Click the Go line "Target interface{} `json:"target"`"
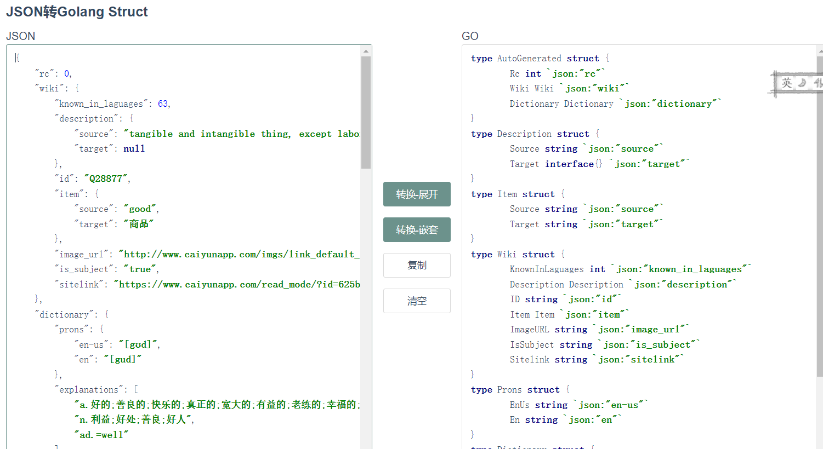The image size is (823, 449). tap(599, 164)
